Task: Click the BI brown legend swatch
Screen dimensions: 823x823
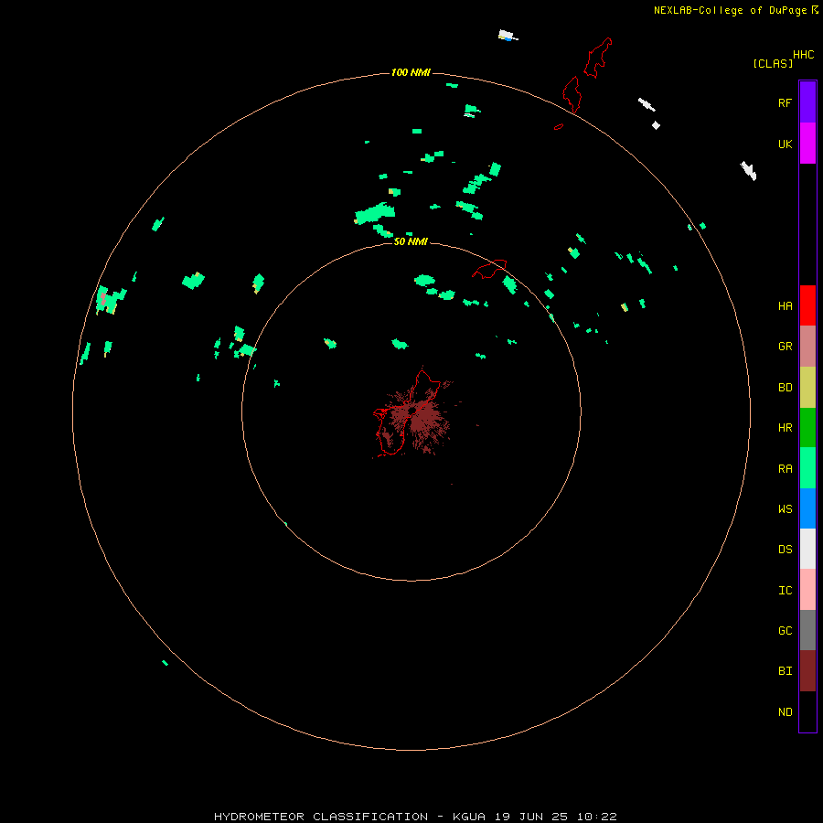Action: click(x=807, y=671)
